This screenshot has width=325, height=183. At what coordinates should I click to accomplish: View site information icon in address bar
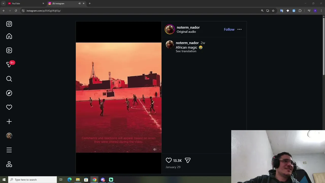click(23, 11)
